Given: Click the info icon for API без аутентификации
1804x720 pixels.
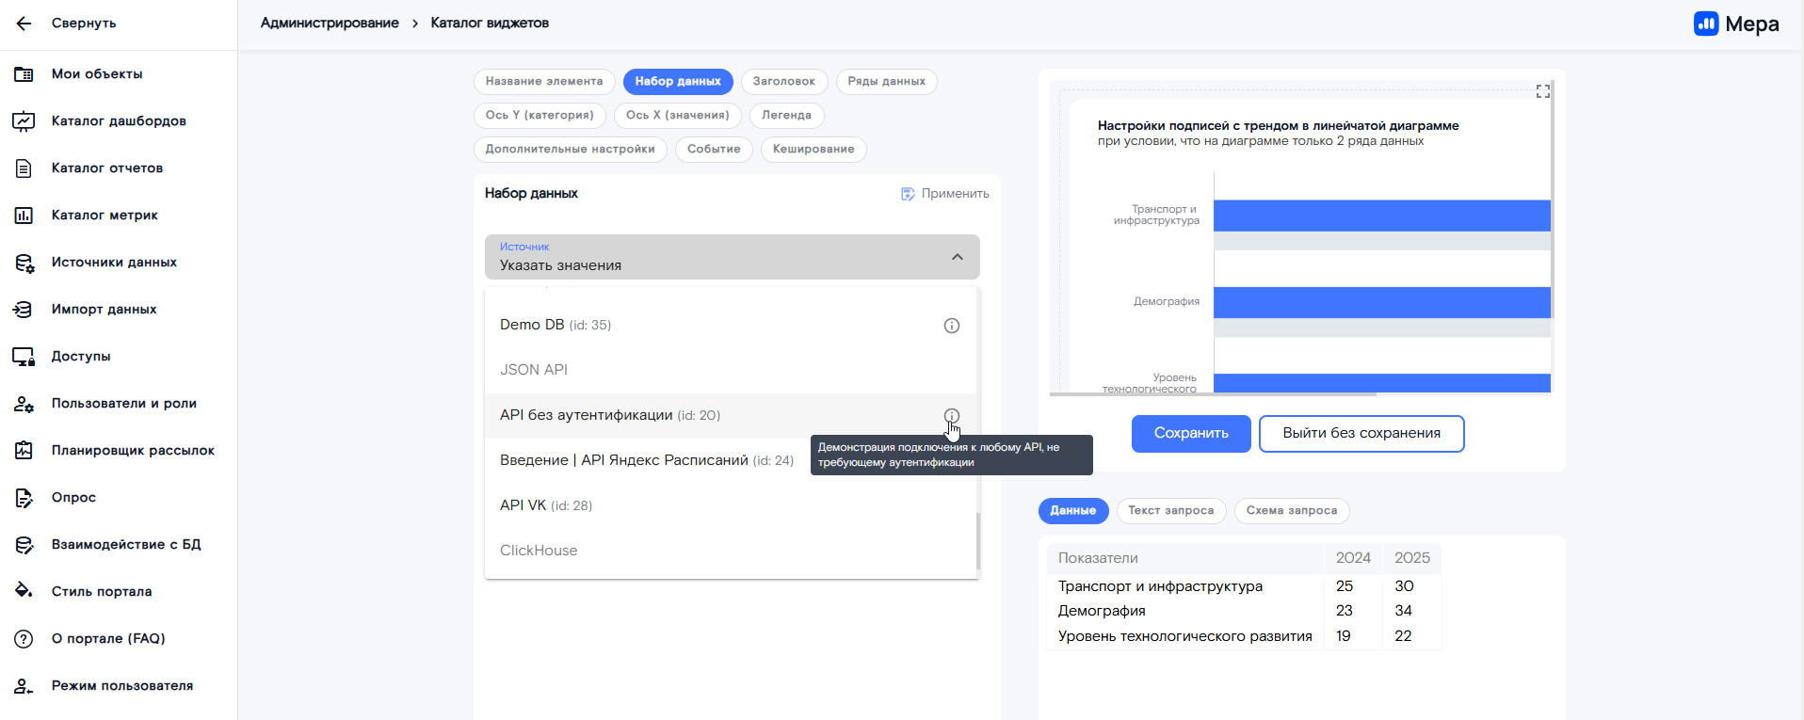Looking at the screenshot, I should coord(951,416).
